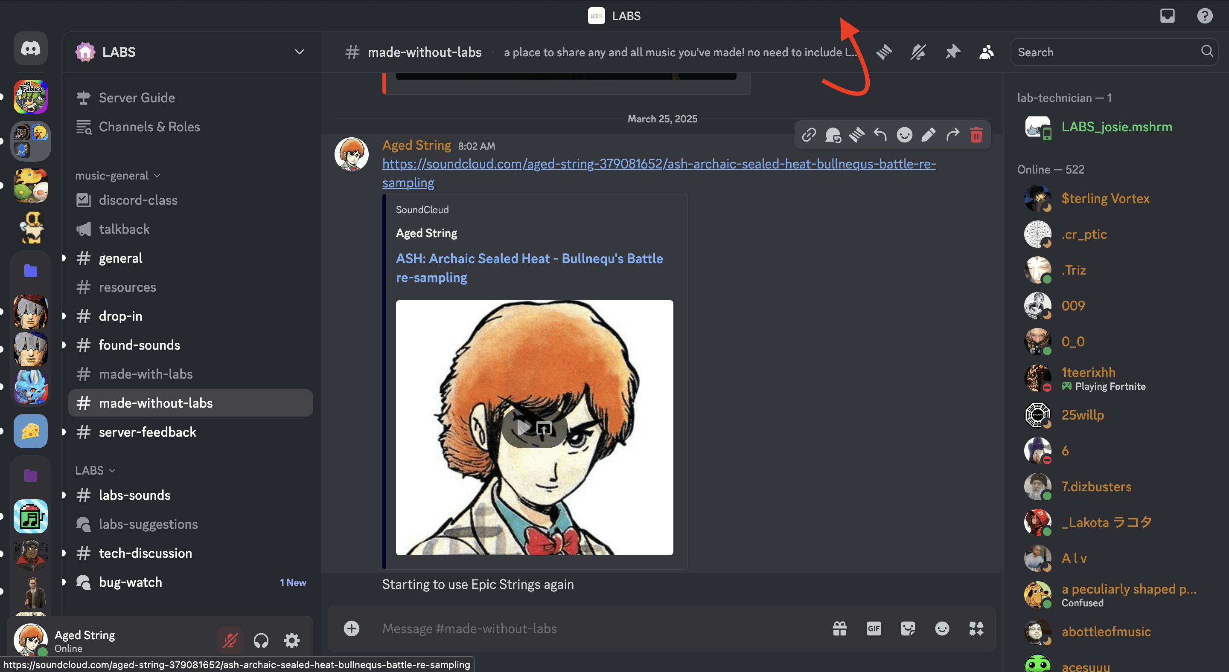Open User Settings gear
Viewport: 1229px width, 672px height.
pos(292,640)
